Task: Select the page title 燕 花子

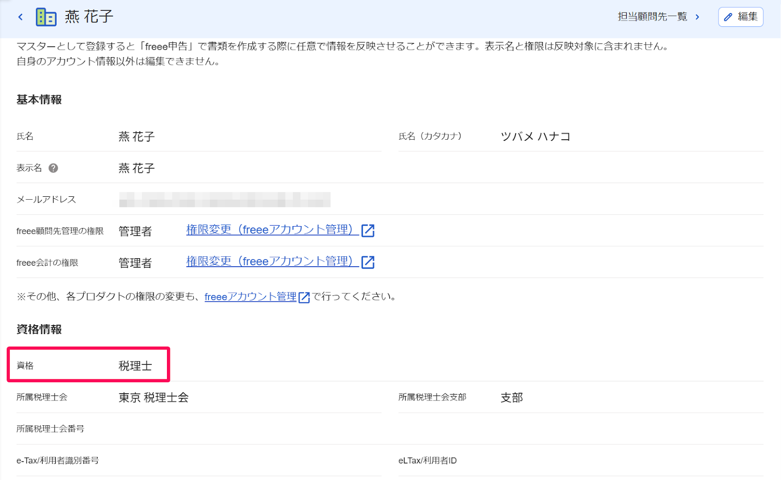Action: 89,17
